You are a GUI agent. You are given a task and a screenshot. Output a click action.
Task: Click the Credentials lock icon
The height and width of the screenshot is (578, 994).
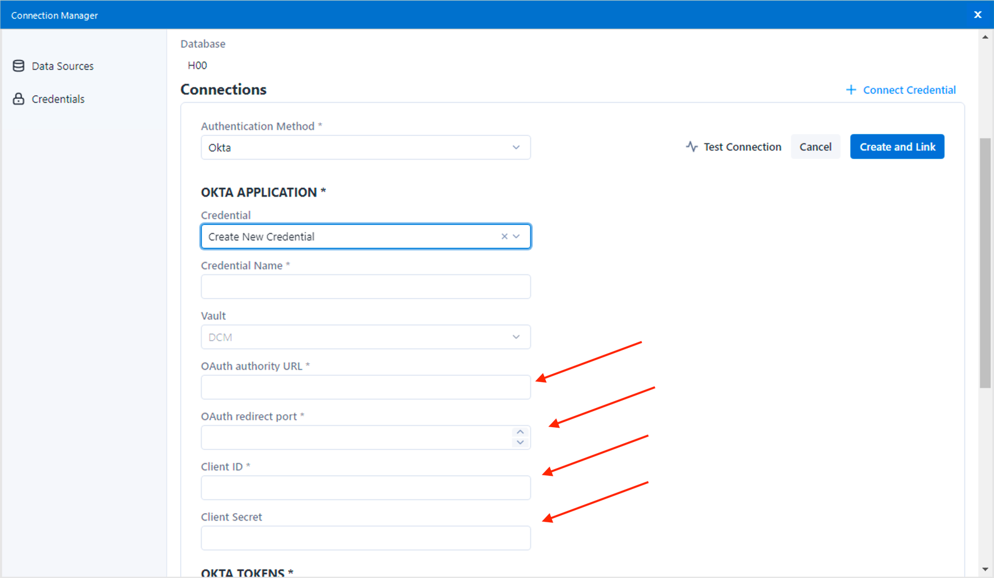pos(19,99)
